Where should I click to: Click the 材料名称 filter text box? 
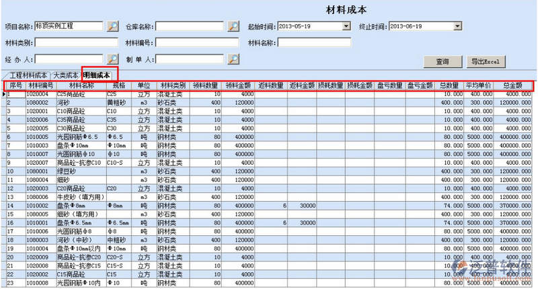(314, 43)
